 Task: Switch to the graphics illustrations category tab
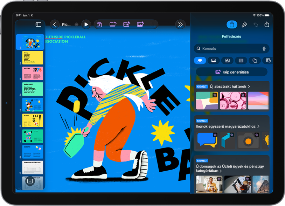[x=227, y=61]
